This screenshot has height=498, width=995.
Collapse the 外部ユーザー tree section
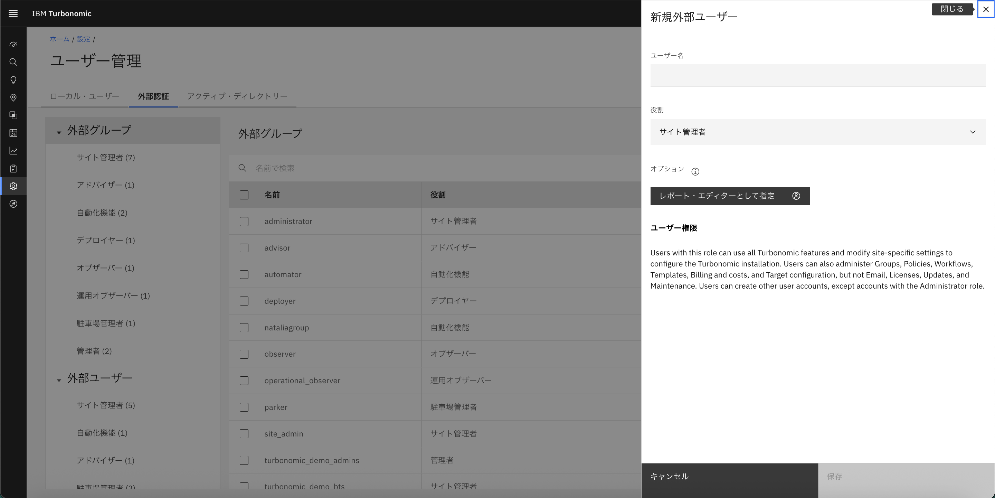(59, 380)
